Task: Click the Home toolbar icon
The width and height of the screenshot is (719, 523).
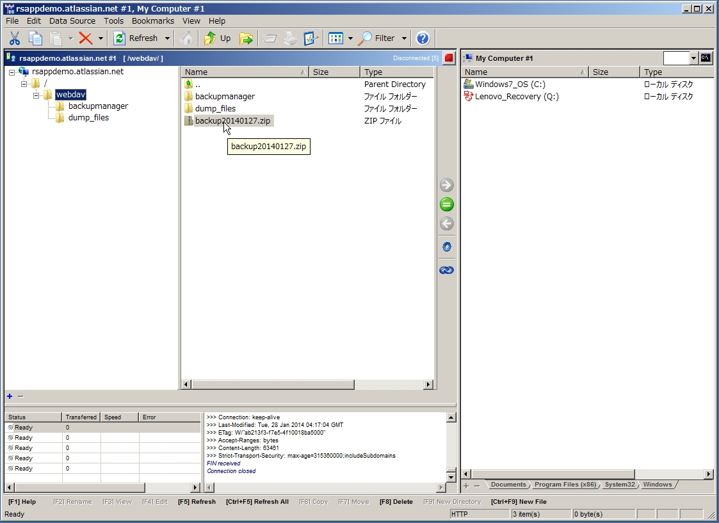Action: tap(186, 38)
